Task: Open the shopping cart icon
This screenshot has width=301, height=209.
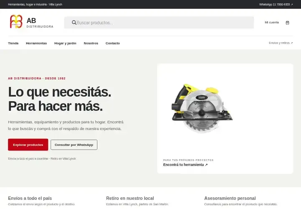Action: [287, 23]
